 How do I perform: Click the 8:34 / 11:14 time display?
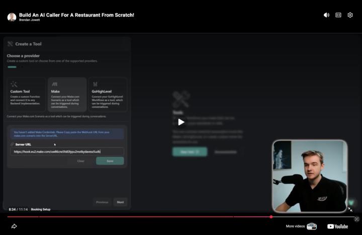(x=18, y=209)
